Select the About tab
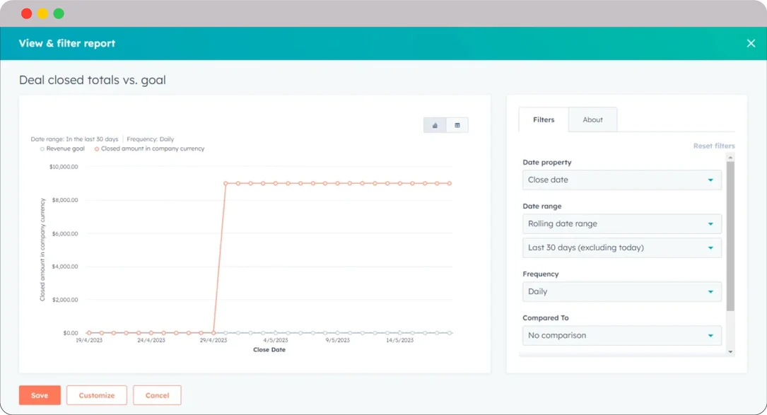The width and height of the screenshot is (767, 415). click(x=592, y=119)
